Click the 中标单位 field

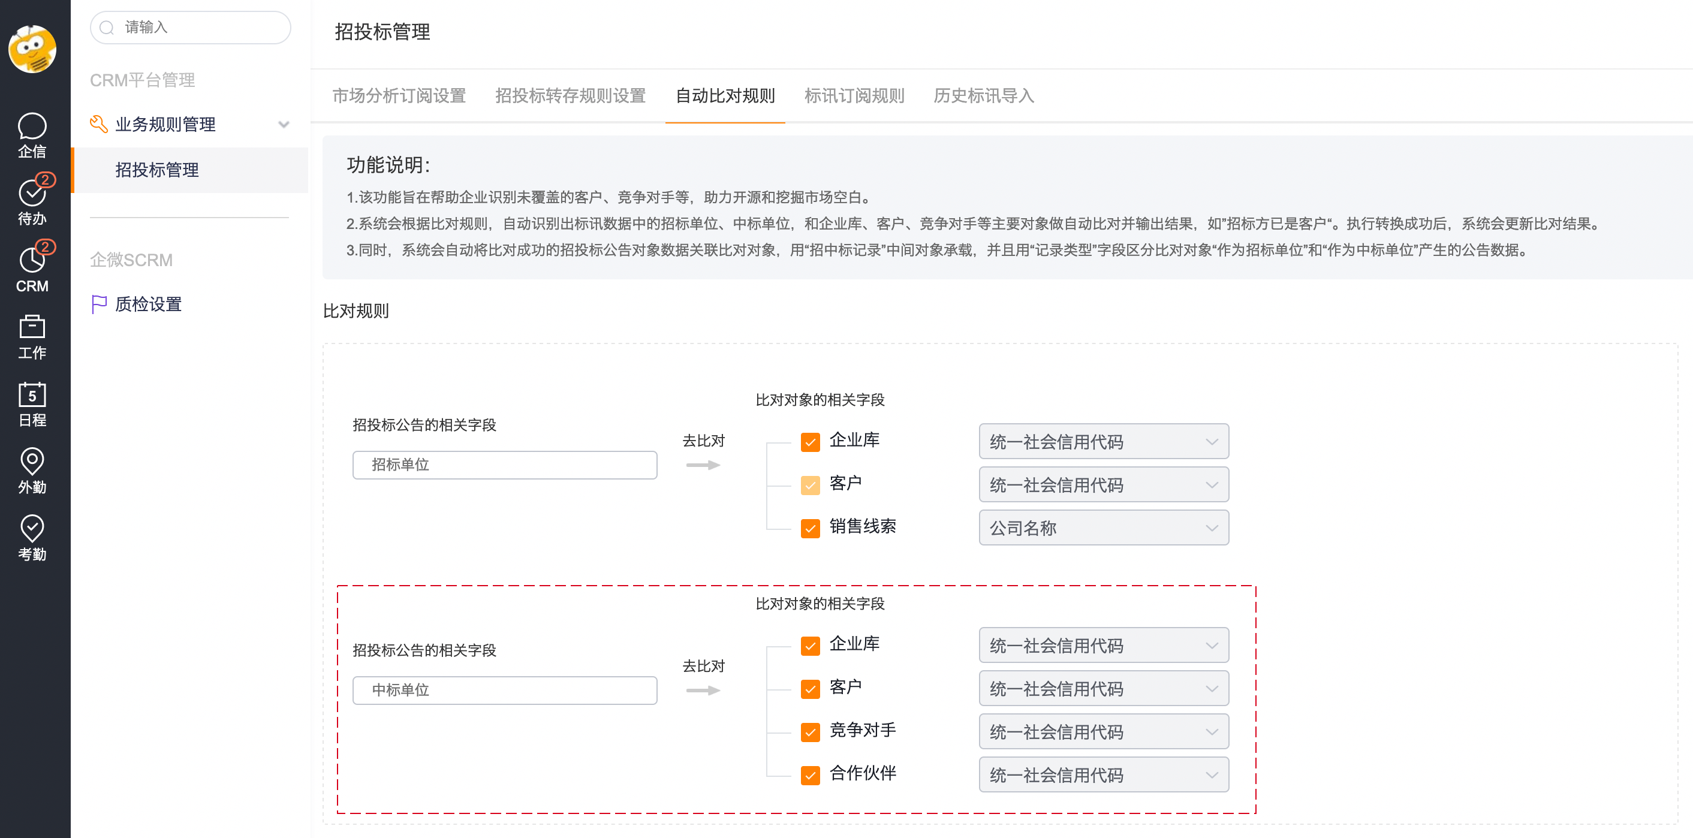(504, 690)
